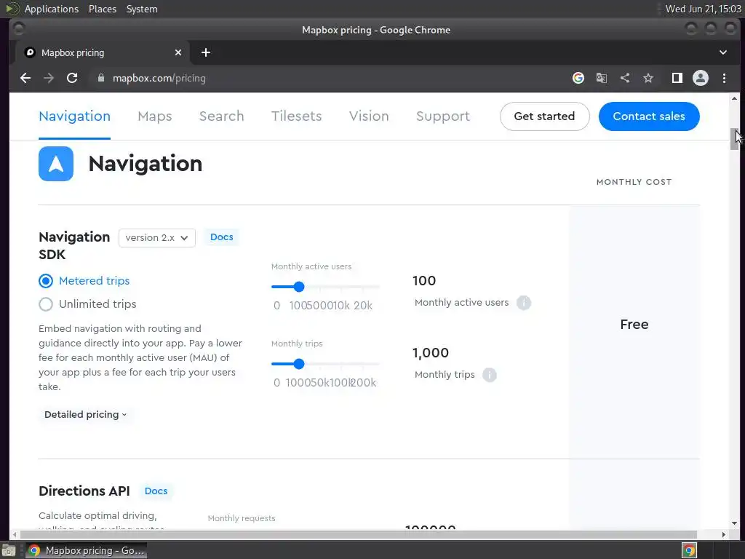
Task: Switch to the Support tab
Action: point(443,116)
